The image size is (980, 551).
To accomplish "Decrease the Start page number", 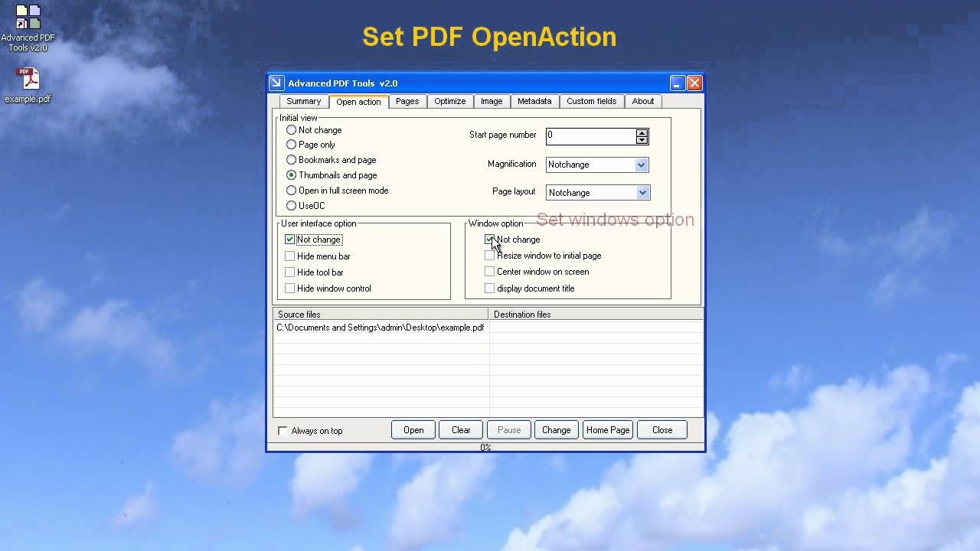I will point(642,140).
